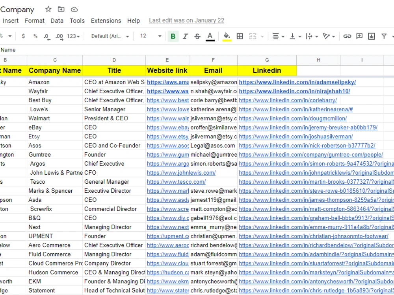Open the Data menu

[57, 20]
